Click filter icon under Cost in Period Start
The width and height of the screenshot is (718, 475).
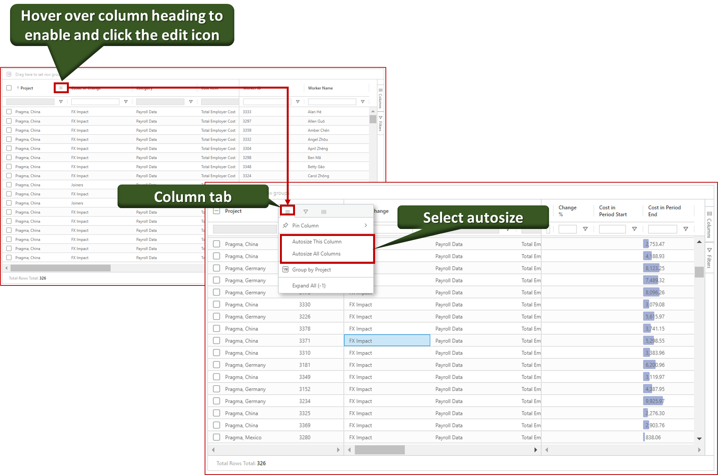pyautogui.click(x=634, y=229)
